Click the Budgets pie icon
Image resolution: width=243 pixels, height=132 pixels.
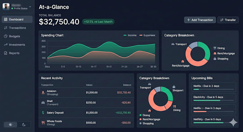coord(6,36)
